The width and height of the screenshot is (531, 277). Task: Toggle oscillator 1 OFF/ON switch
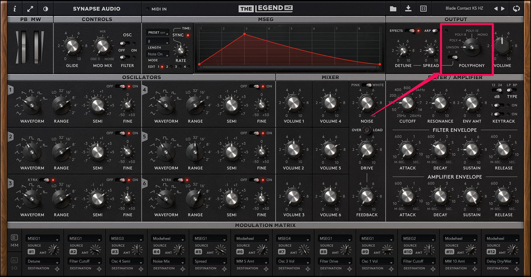(120, 86)
